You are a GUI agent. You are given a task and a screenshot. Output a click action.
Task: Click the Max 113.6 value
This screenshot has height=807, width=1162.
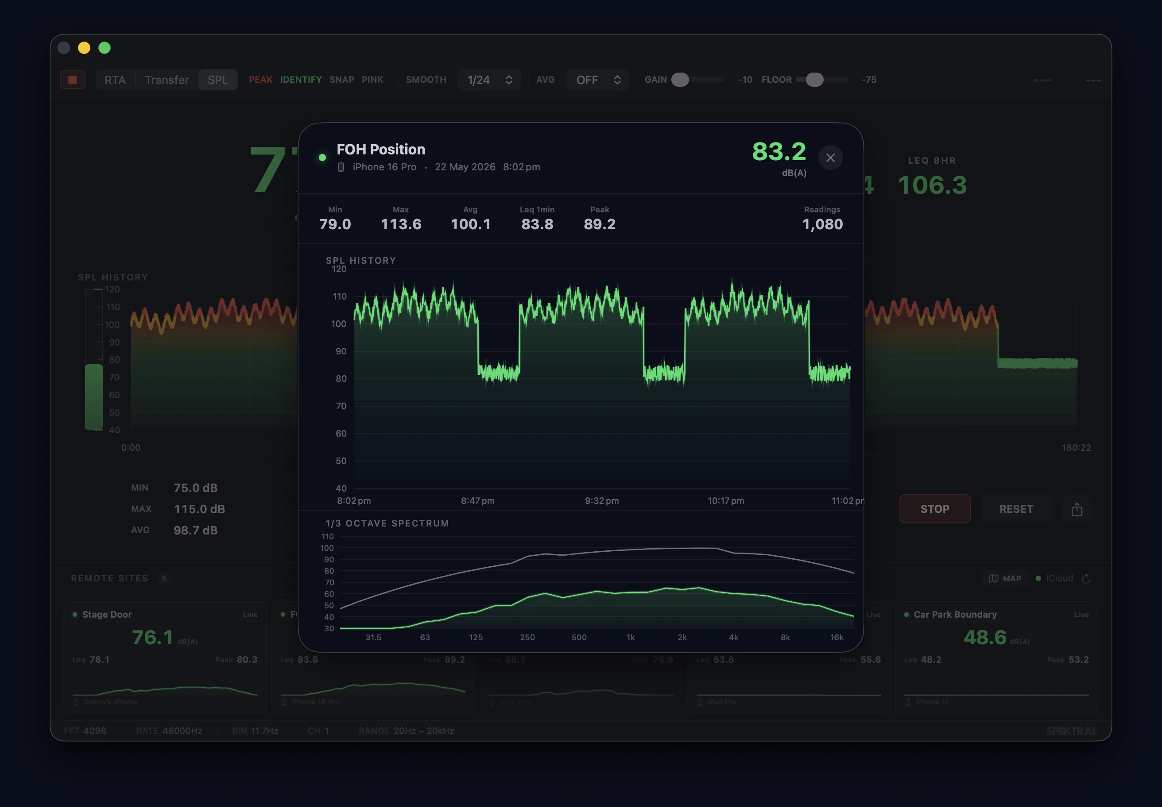pyautogui.click(x=401, y=219)
